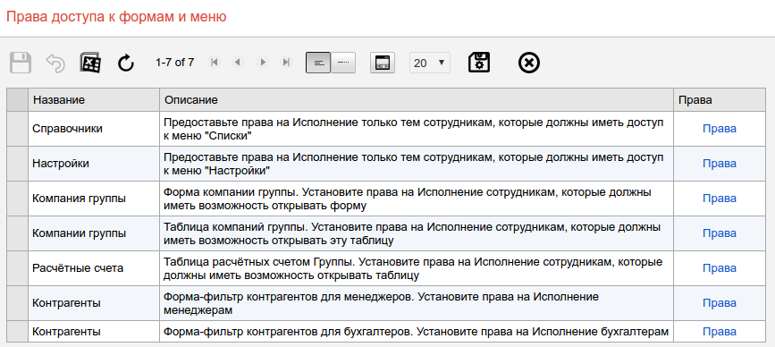
Task: Click description starting Таблица расчётных счетом
Action: pyautogui.click(x=417, y=268)
